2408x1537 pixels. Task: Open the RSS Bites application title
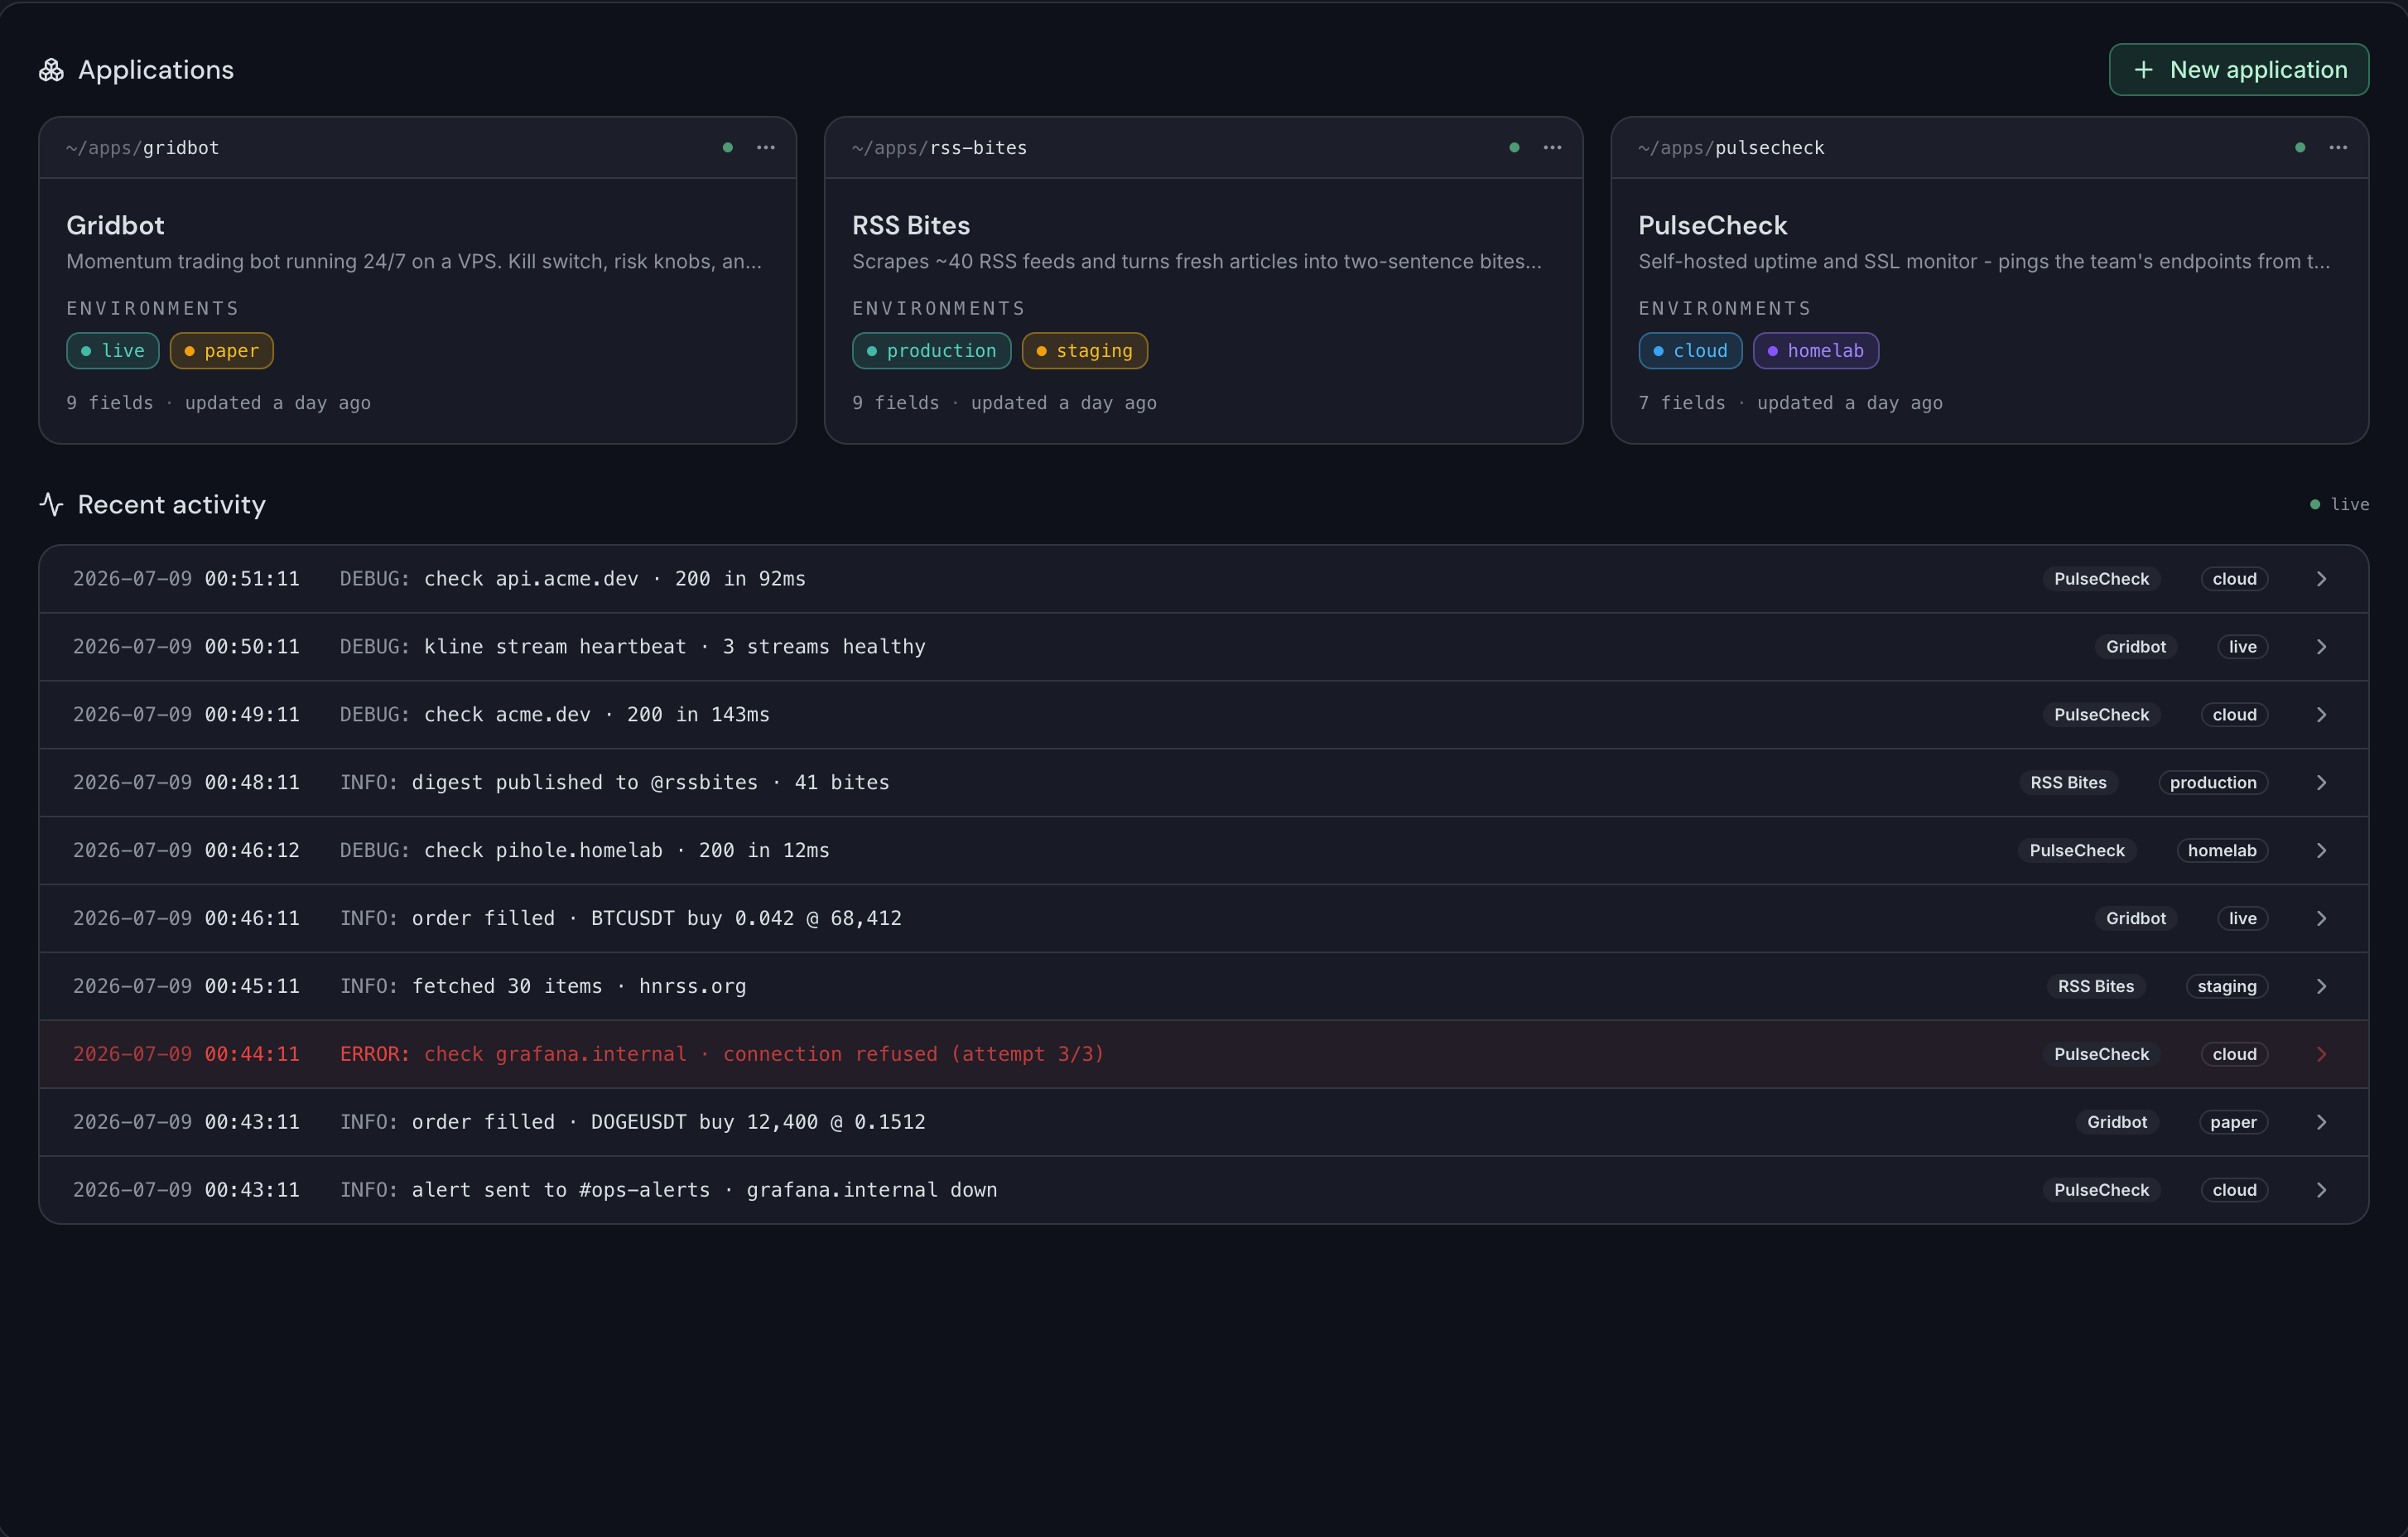911,226
